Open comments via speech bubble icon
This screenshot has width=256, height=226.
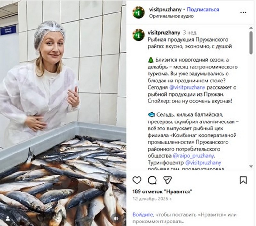[152, 180]
